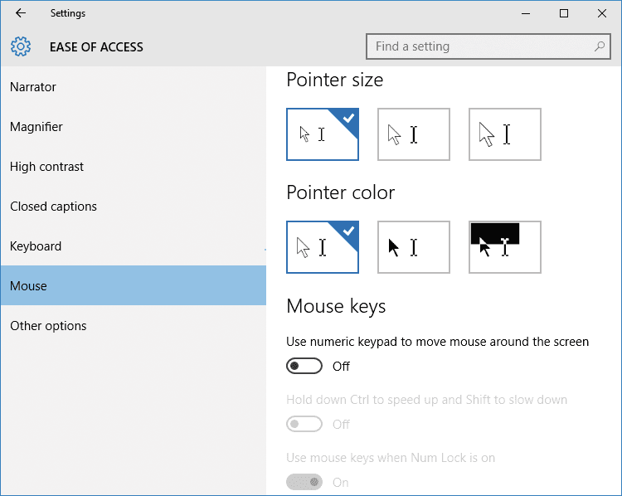Toggle Ctrl and Shift speed switch
Image resolution: width=622 pixels, height=496 pixels.
tap(304, 424)
